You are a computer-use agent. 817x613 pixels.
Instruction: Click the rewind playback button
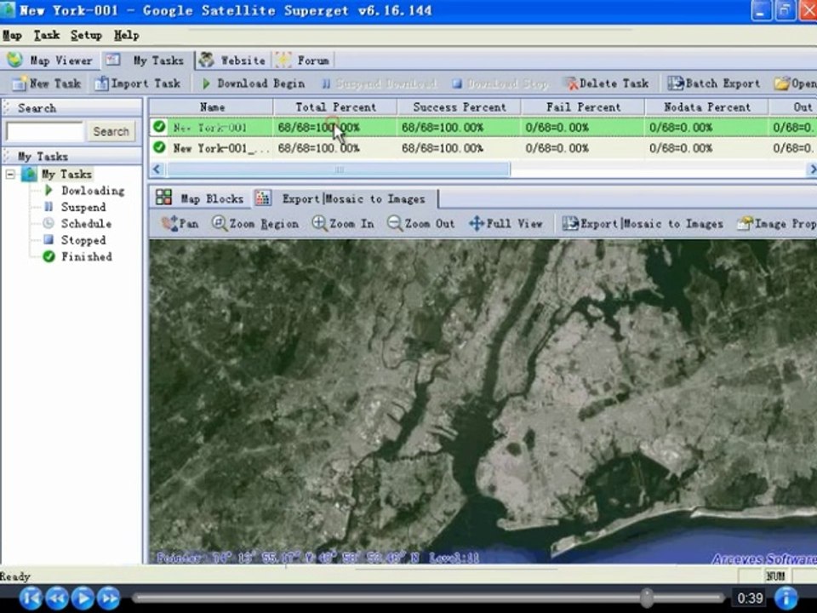(57, 598)
